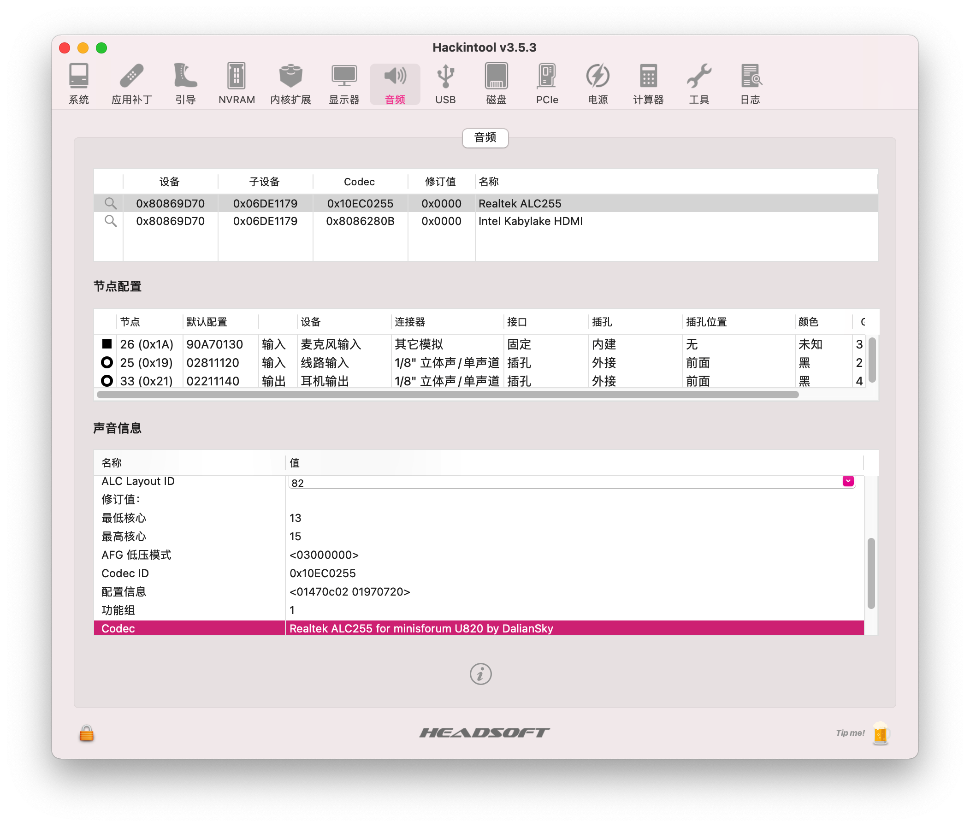Select the Intel Kabylake HDMI row
Viewport: 970px width, 827px height.
530,221
